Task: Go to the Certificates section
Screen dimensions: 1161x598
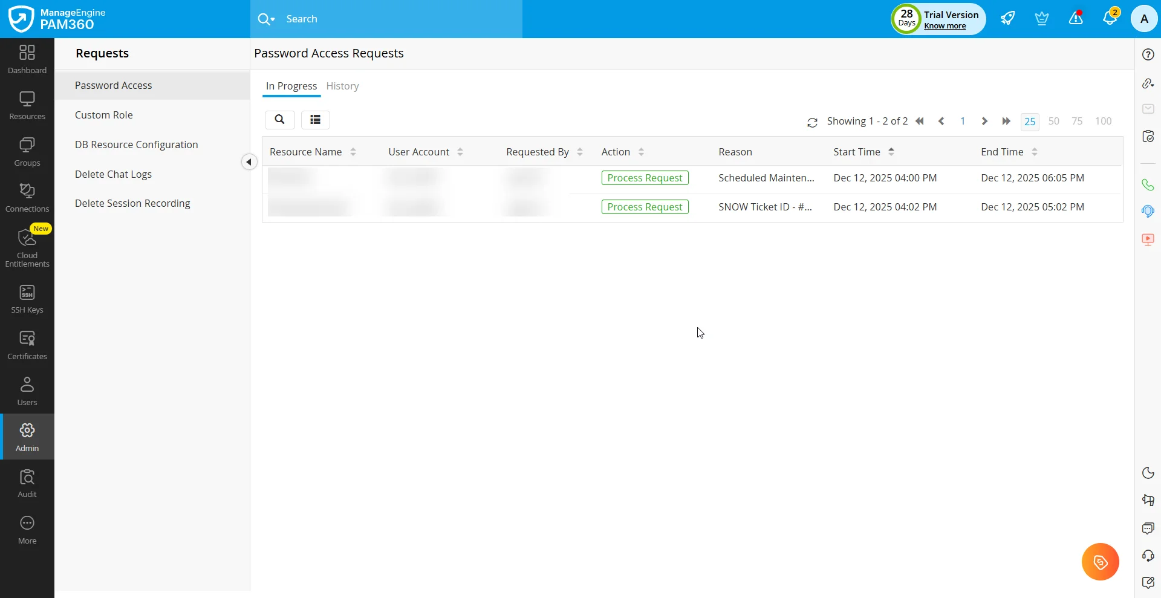Action: (27, 345)
